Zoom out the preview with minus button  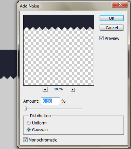coord(45,90)
